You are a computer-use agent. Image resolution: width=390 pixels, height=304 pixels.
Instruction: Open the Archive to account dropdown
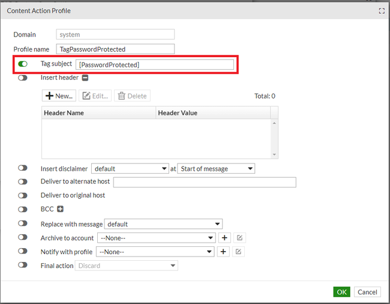click(x=155, y=238)
